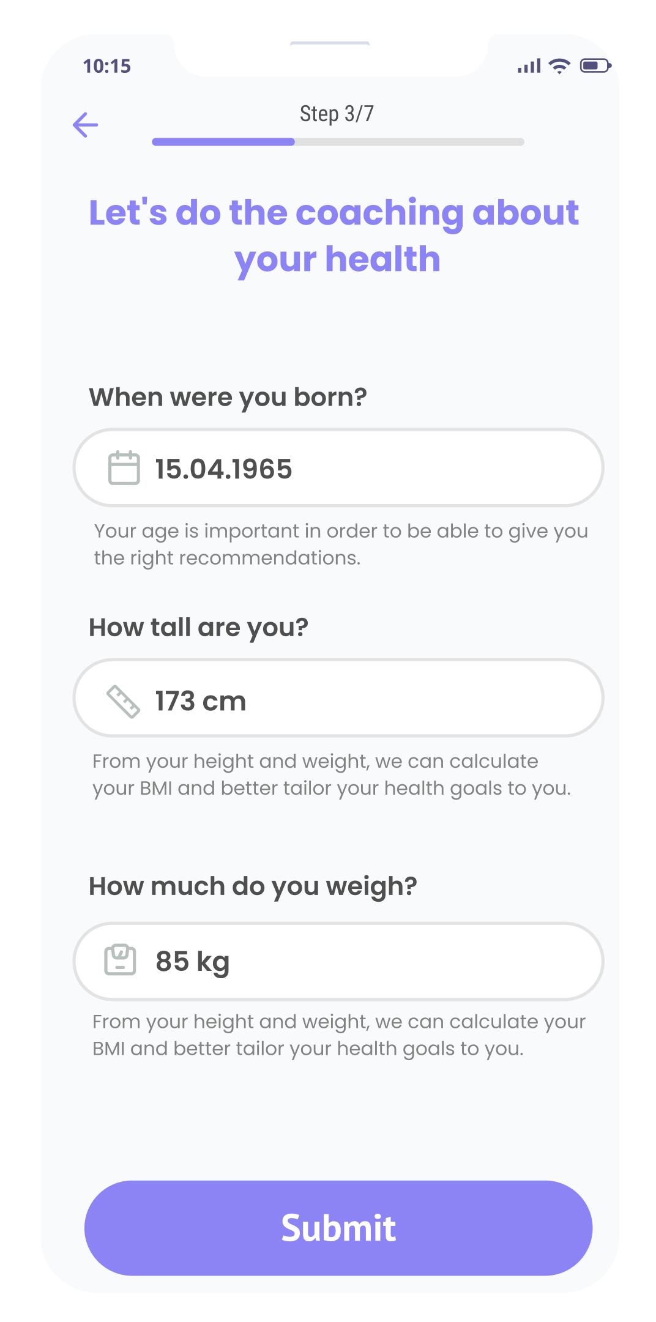Click the ruler icon in height field
Image resolution: width=656 pixels, height=1322 pixels.
124,701
